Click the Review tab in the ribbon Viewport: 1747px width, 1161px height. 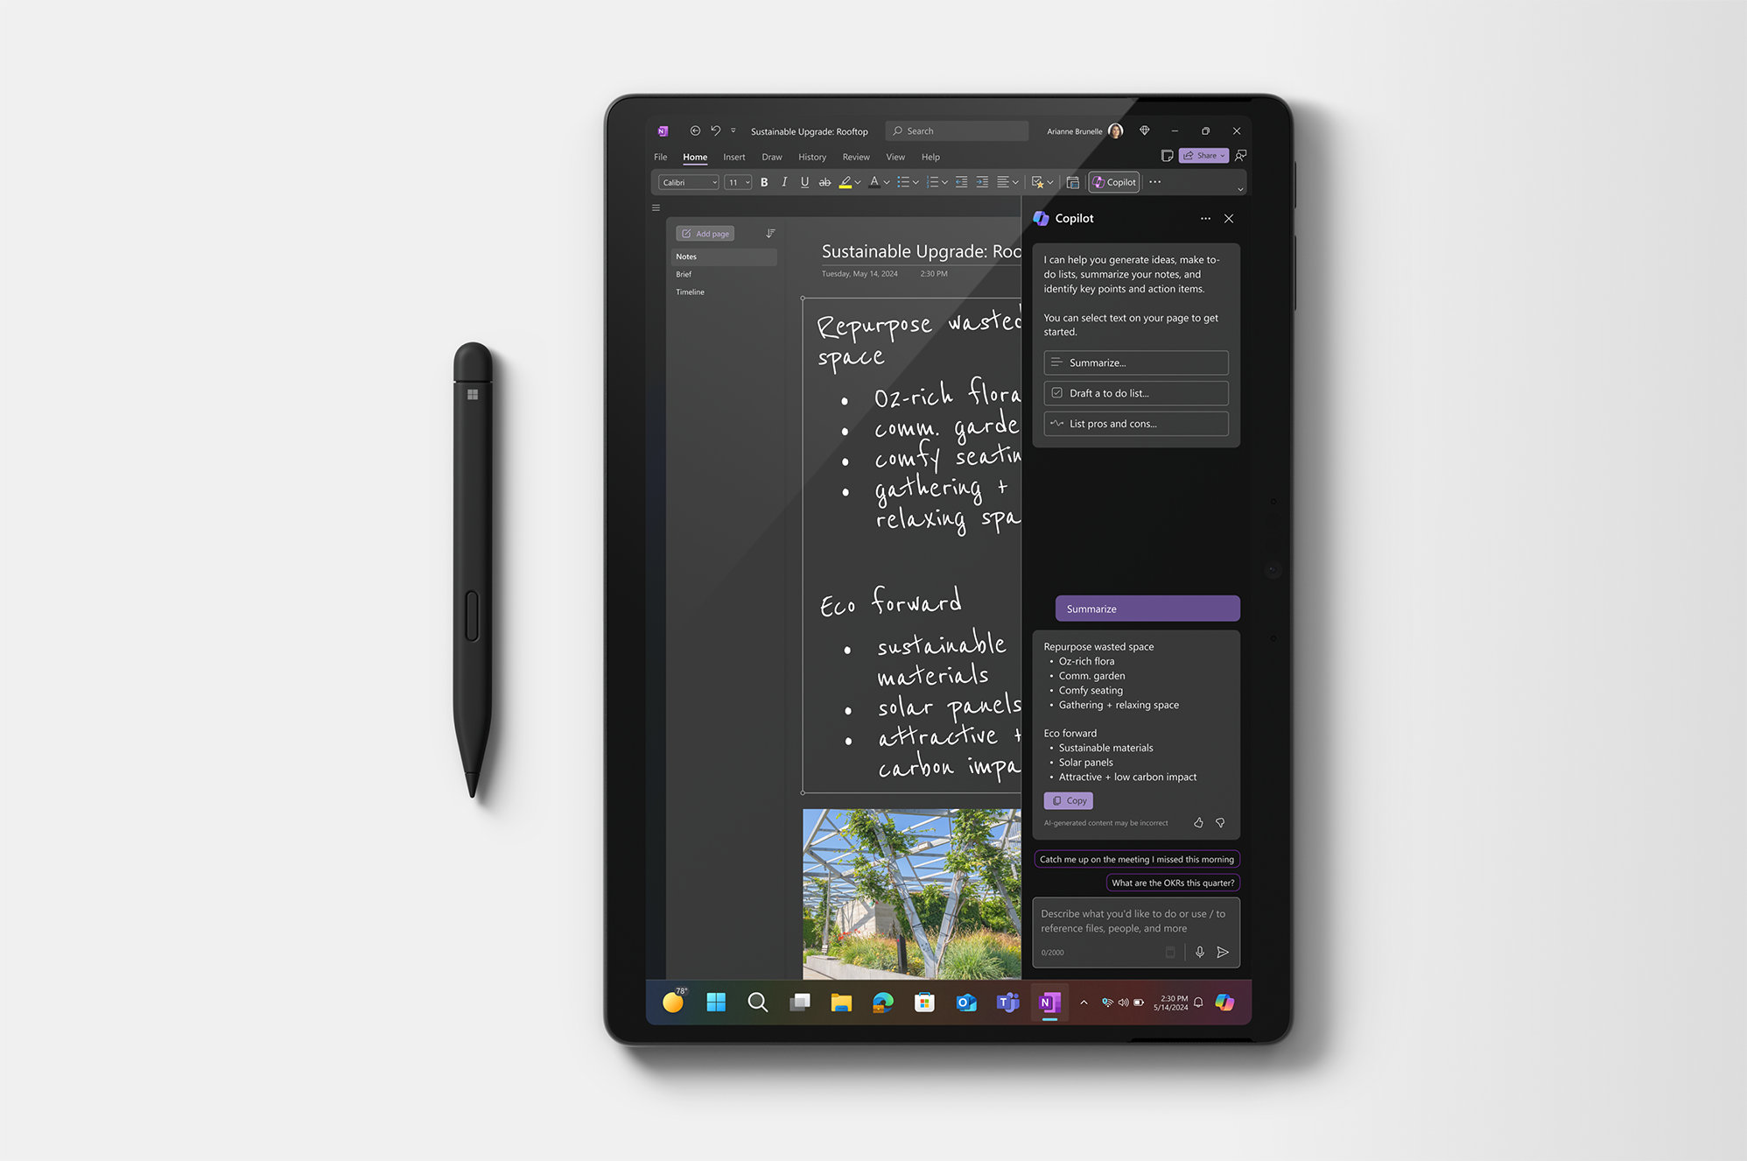click(855, 157)
